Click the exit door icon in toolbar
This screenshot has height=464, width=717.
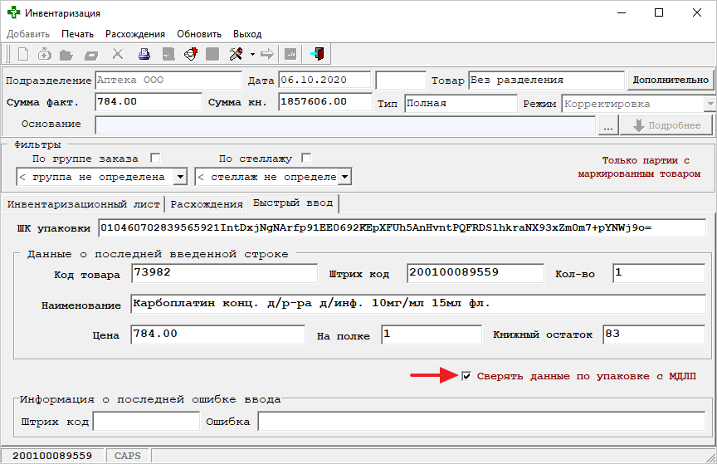click(x=316, y=55)
